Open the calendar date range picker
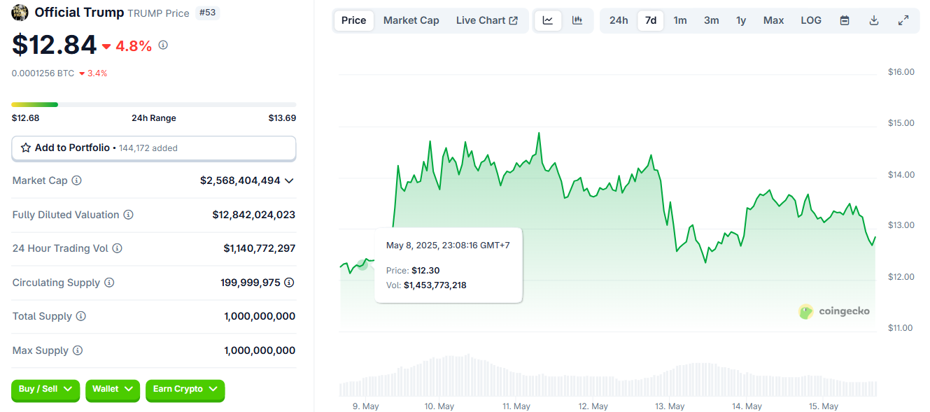This screenshot has height=412, width=930. [x=845, y=20]
